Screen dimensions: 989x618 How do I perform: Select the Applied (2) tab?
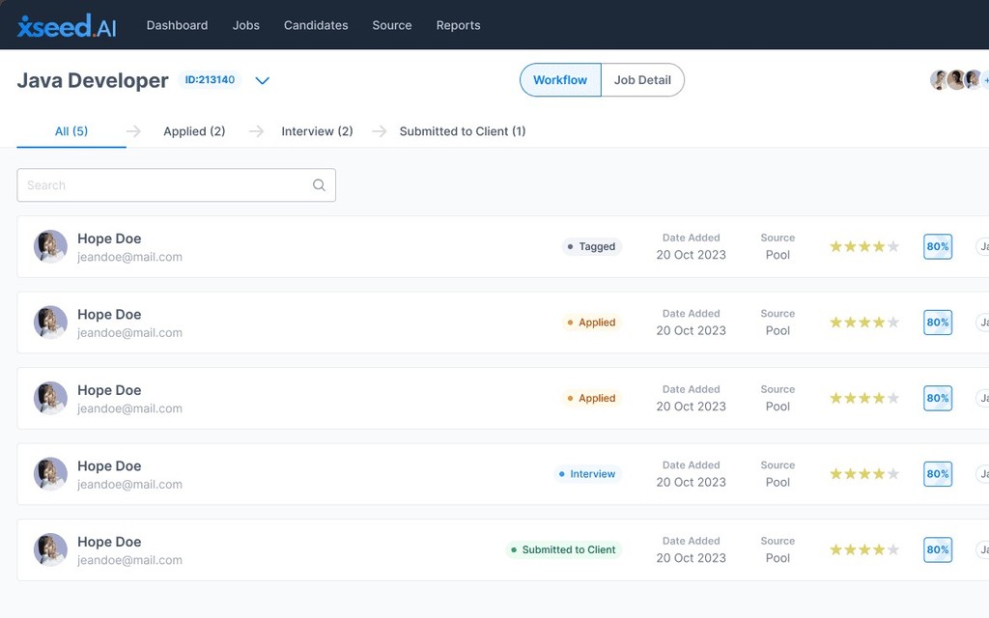[194, 131]
